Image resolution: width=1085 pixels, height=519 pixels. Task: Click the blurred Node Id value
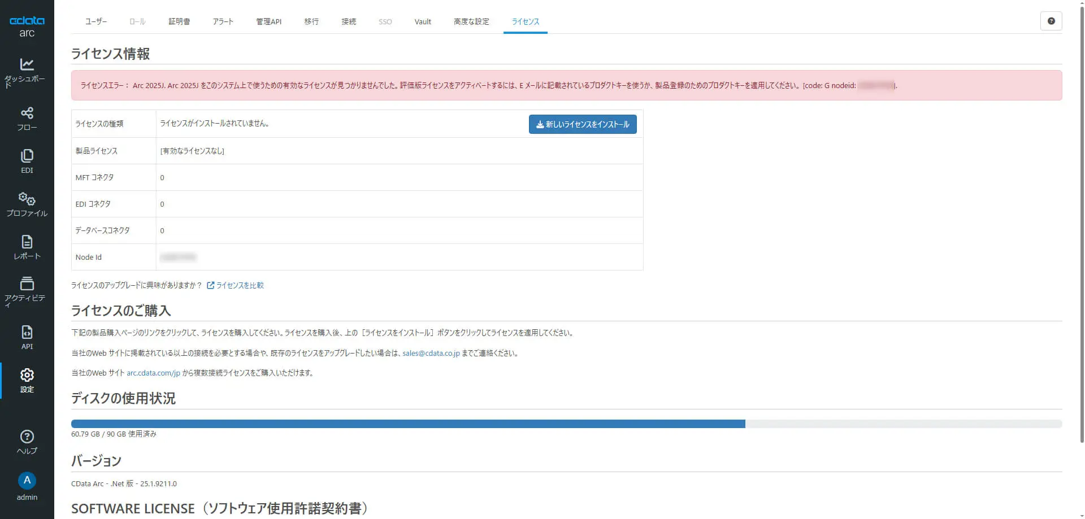point(178,257)
